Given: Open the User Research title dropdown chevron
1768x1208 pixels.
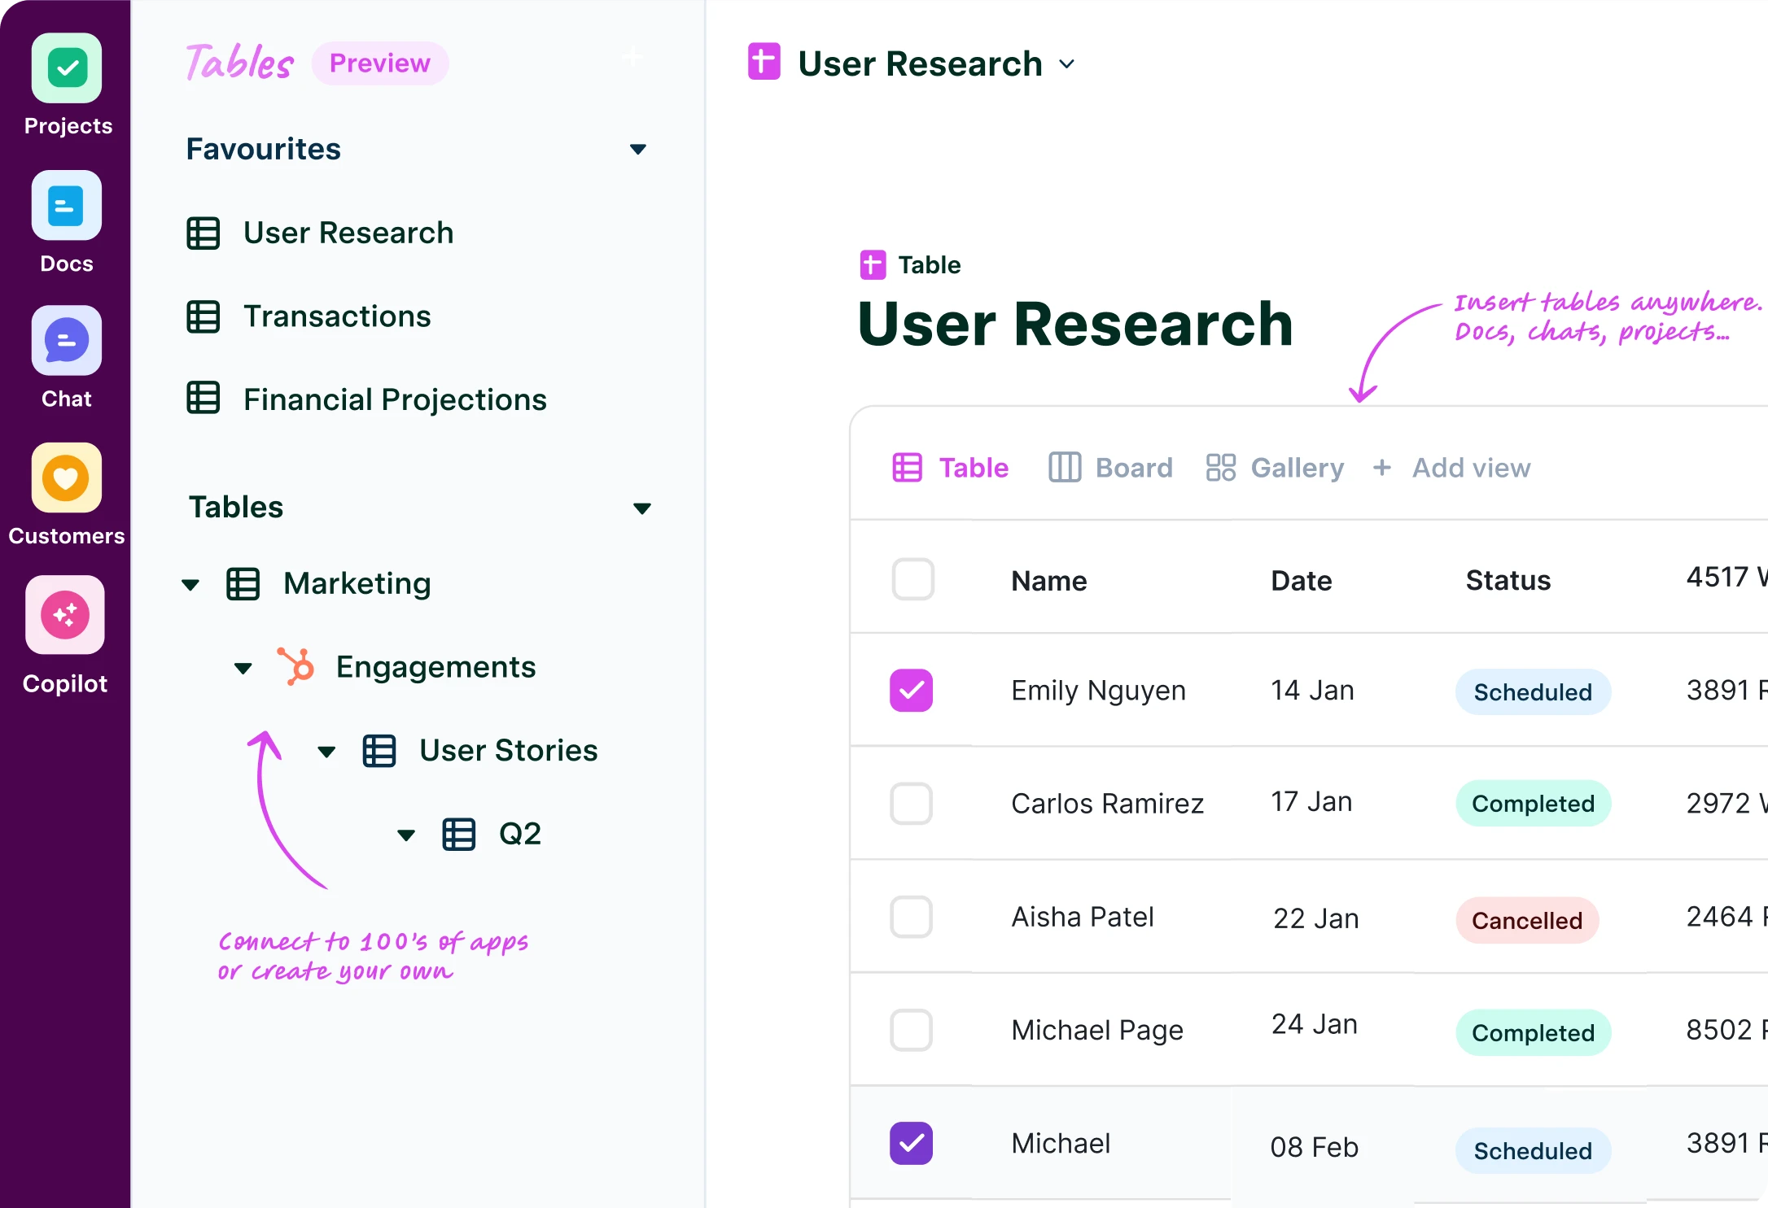Looking at the screenshot, I should [x=1066, y=64].
